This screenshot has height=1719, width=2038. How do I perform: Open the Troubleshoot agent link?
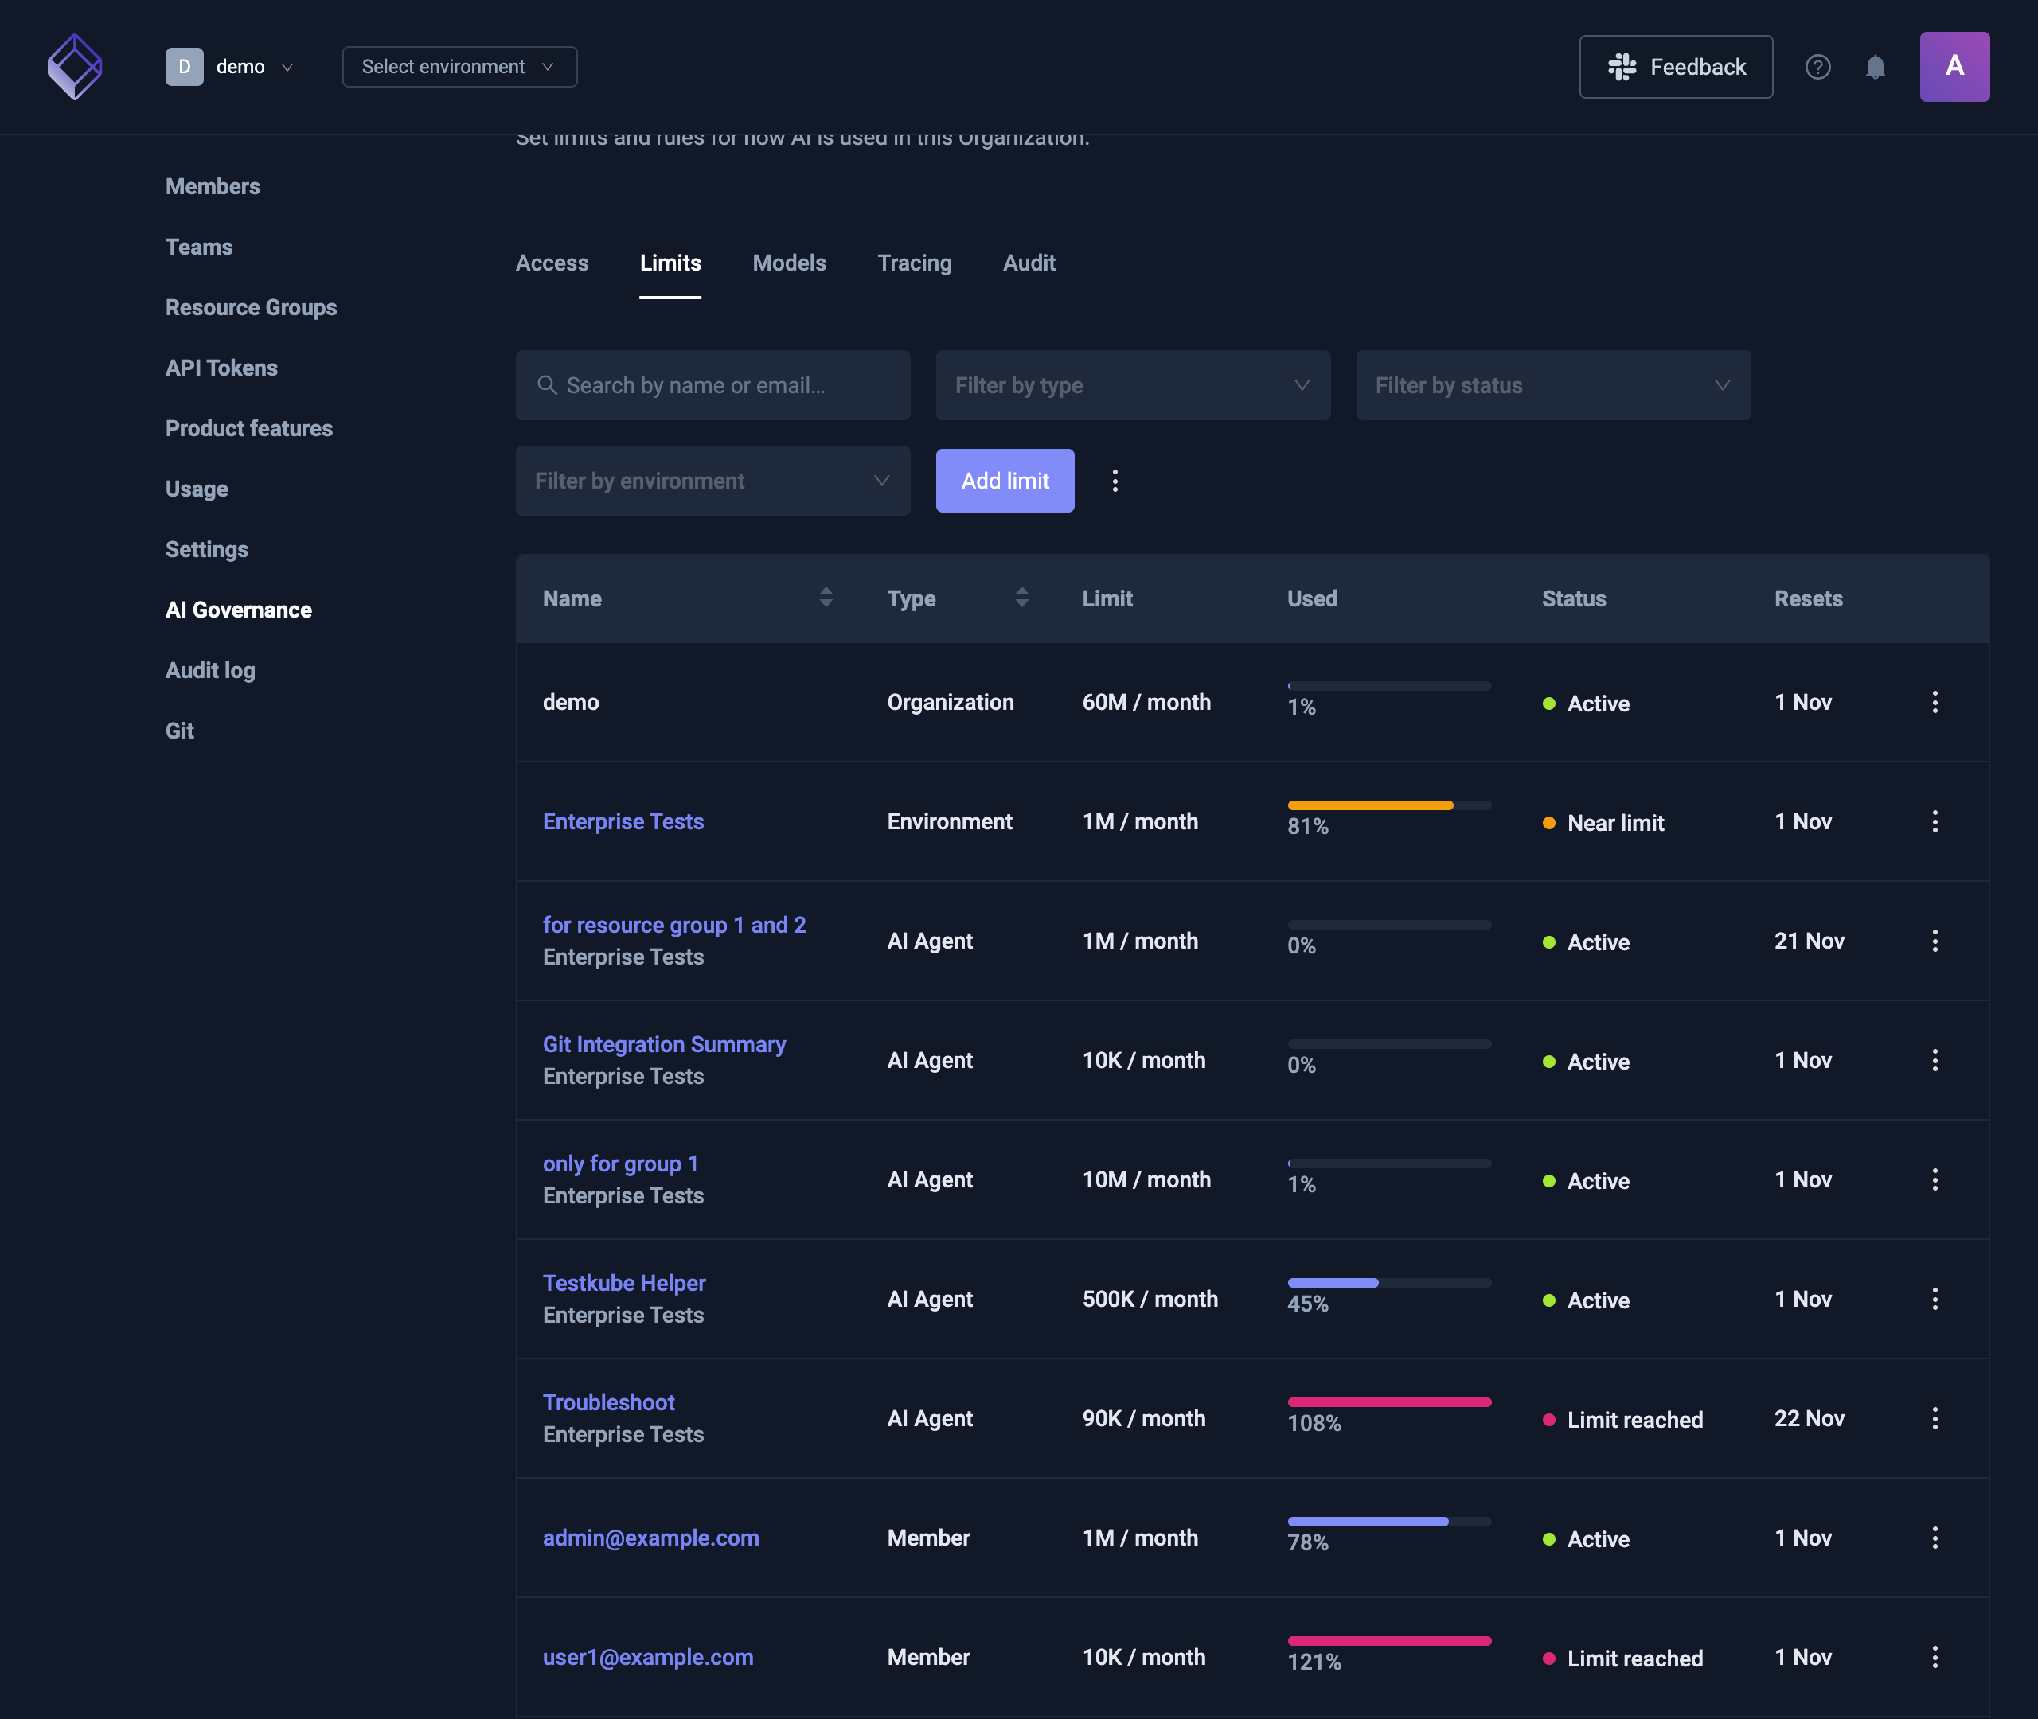click(608, 1402)
